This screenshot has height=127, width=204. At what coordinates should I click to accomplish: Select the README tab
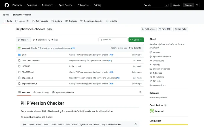point(24,92)
